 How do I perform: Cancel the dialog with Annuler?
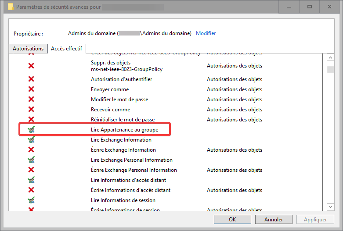(274, 220)
